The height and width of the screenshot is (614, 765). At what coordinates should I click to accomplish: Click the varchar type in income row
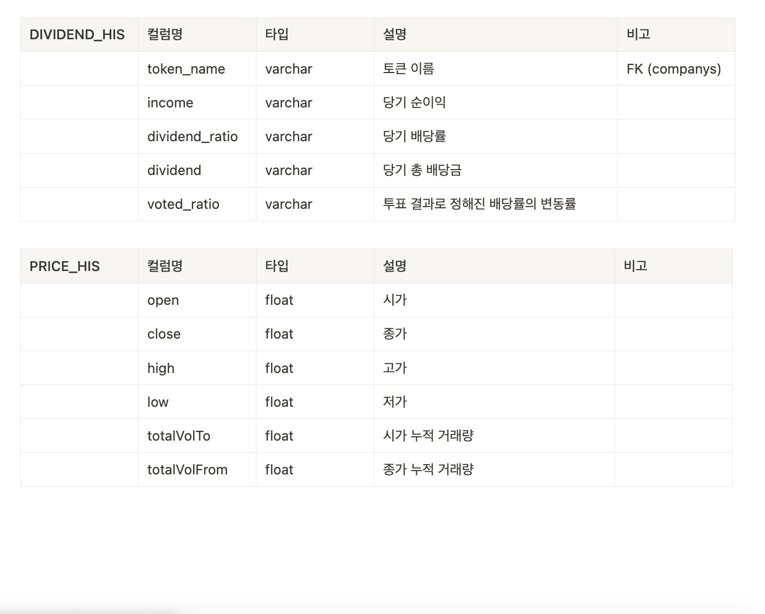click(x=315, y=103)
